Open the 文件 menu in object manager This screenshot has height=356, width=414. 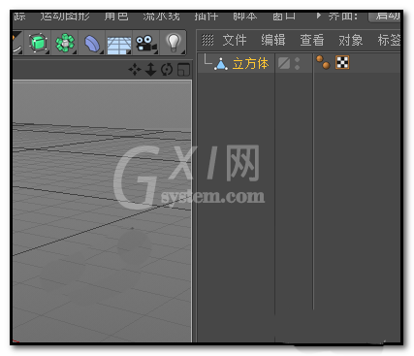click(235, 40)
